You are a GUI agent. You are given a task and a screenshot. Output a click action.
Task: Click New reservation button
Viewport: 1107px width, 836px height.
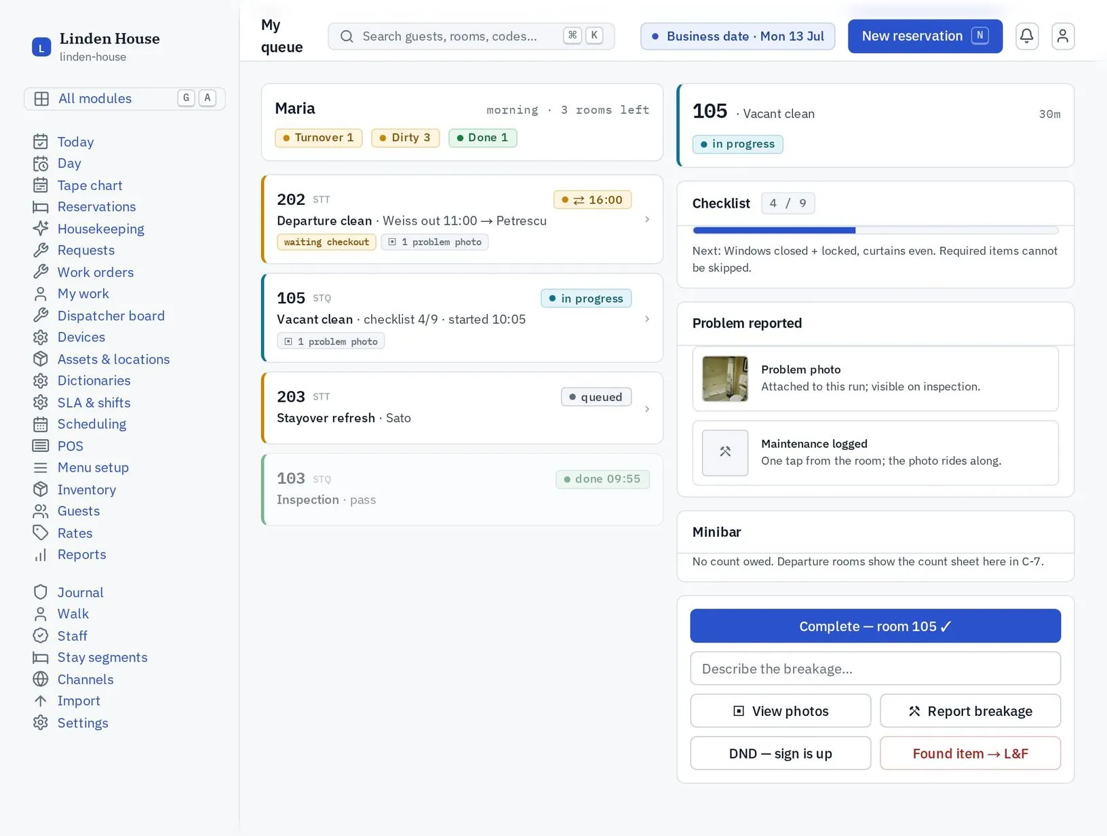point(925,36)
